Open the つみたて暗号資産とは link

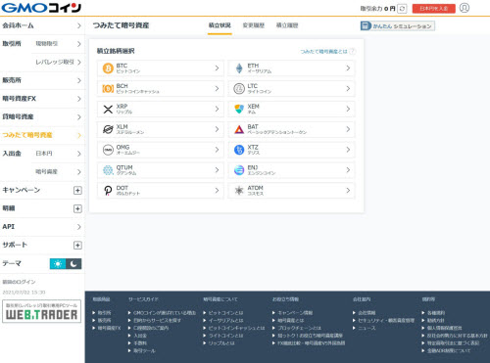[x=323, y=52]
